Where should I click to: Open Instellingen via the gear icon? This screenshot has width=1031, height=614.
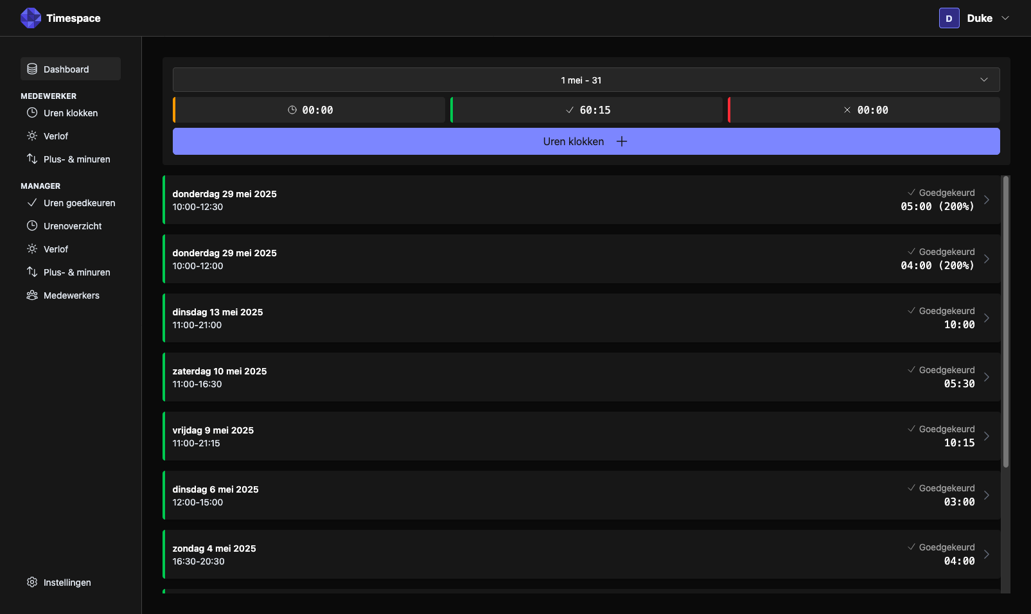31,582
